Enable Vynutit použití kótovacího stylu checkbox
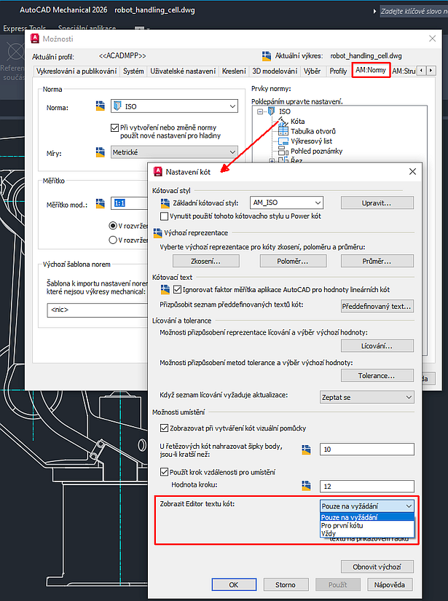Image resolution: width=448 pixels, height=601 pixels. 164,216
